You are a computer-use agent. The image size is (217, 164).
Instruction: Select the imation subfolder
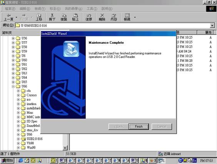(32, 104)
